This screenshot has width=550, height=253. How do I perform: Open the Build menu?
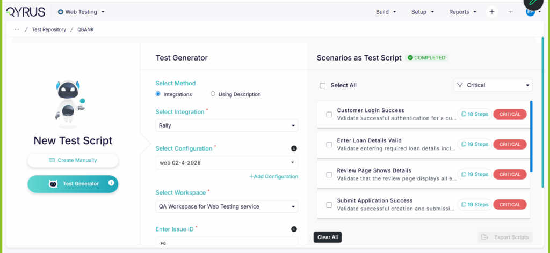(x=386, y=12)
